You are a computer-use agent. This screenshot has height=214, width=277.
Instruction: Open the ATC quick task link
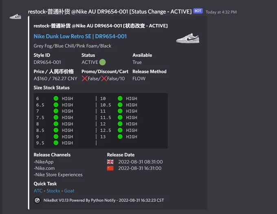[38, 191]
